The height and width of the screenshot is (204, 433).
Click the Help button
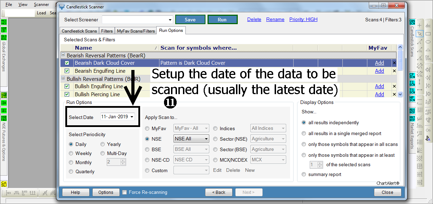click(76, 192)
